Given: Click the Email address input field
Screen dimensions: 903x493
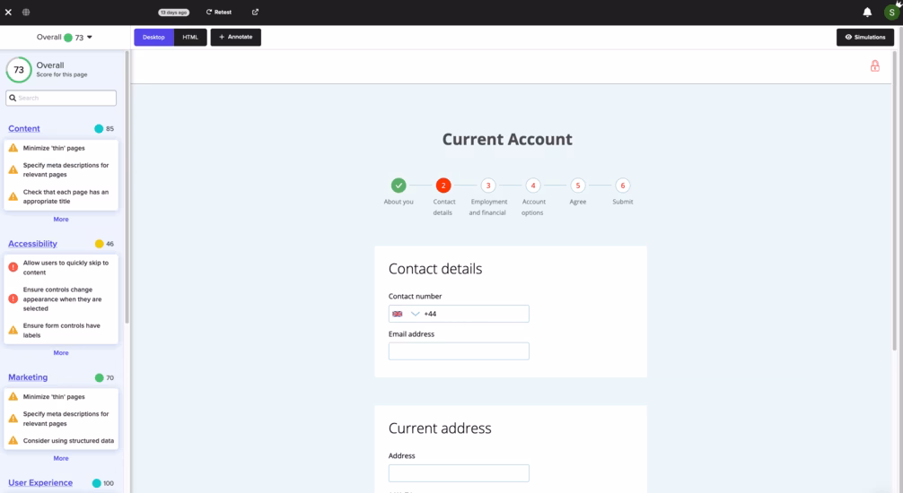Looking at the screenshot, I should [459, 351].
